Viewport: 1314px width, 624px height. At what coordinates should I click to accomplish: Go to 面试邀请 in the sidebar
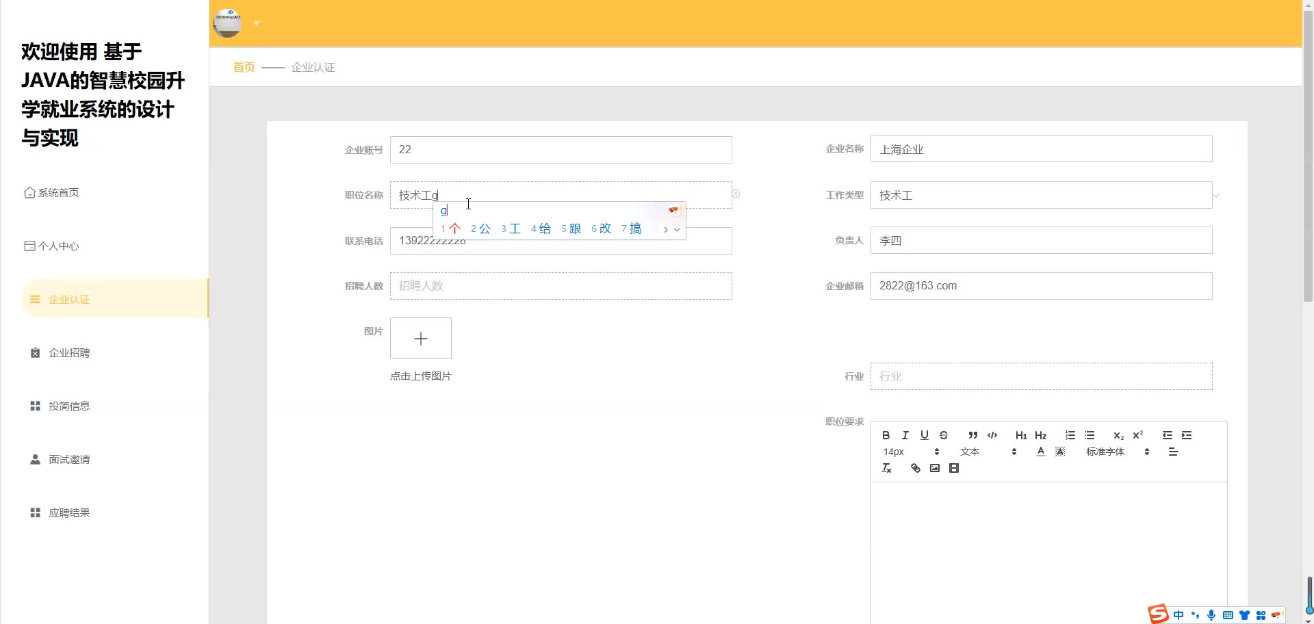(x=69, y=460)
